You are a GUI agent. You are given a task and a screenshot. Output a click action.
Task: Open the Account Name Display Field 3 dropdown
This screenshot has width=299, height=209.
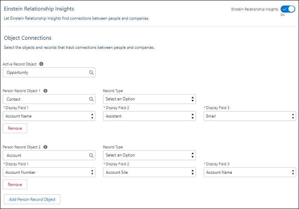250,172
